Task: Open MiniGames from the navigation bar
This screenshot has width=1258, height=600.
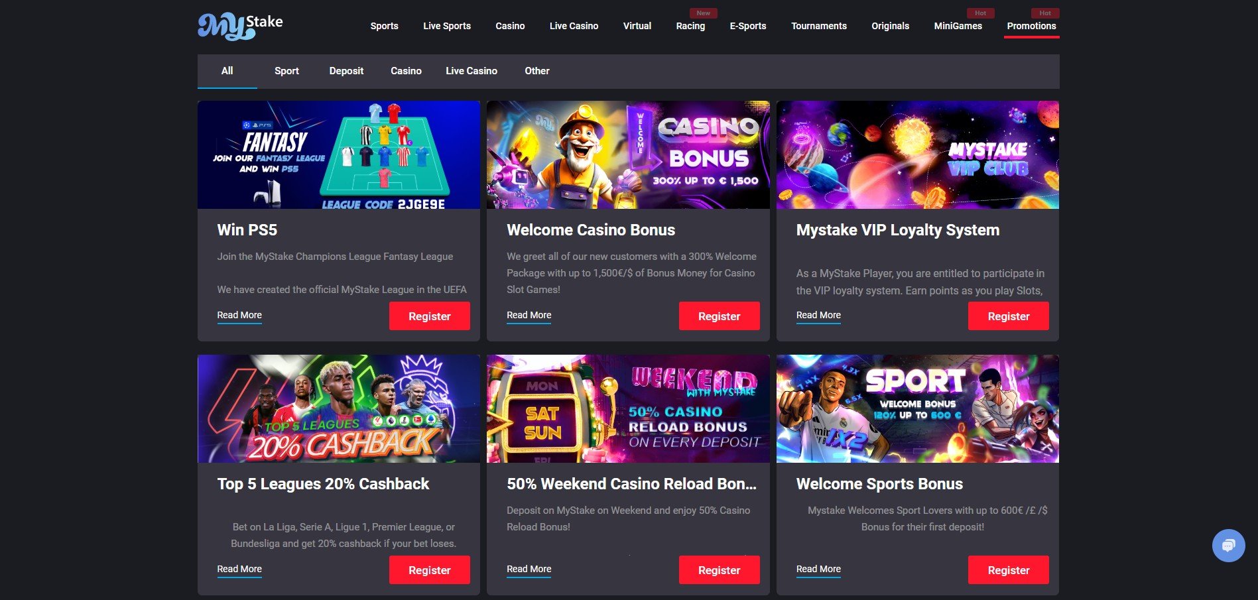Action: [x=958, y=26]
